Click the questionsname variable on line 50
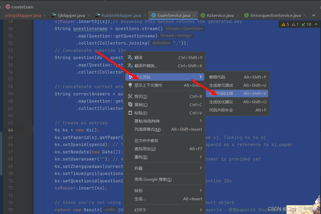This screenshot has height=214, width=321. [x=90, y=29]
